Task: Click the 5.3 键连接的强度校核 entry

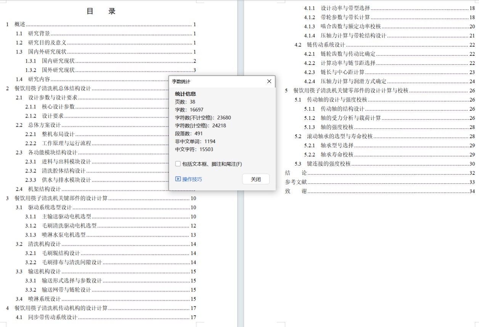Action: [385, 164]
